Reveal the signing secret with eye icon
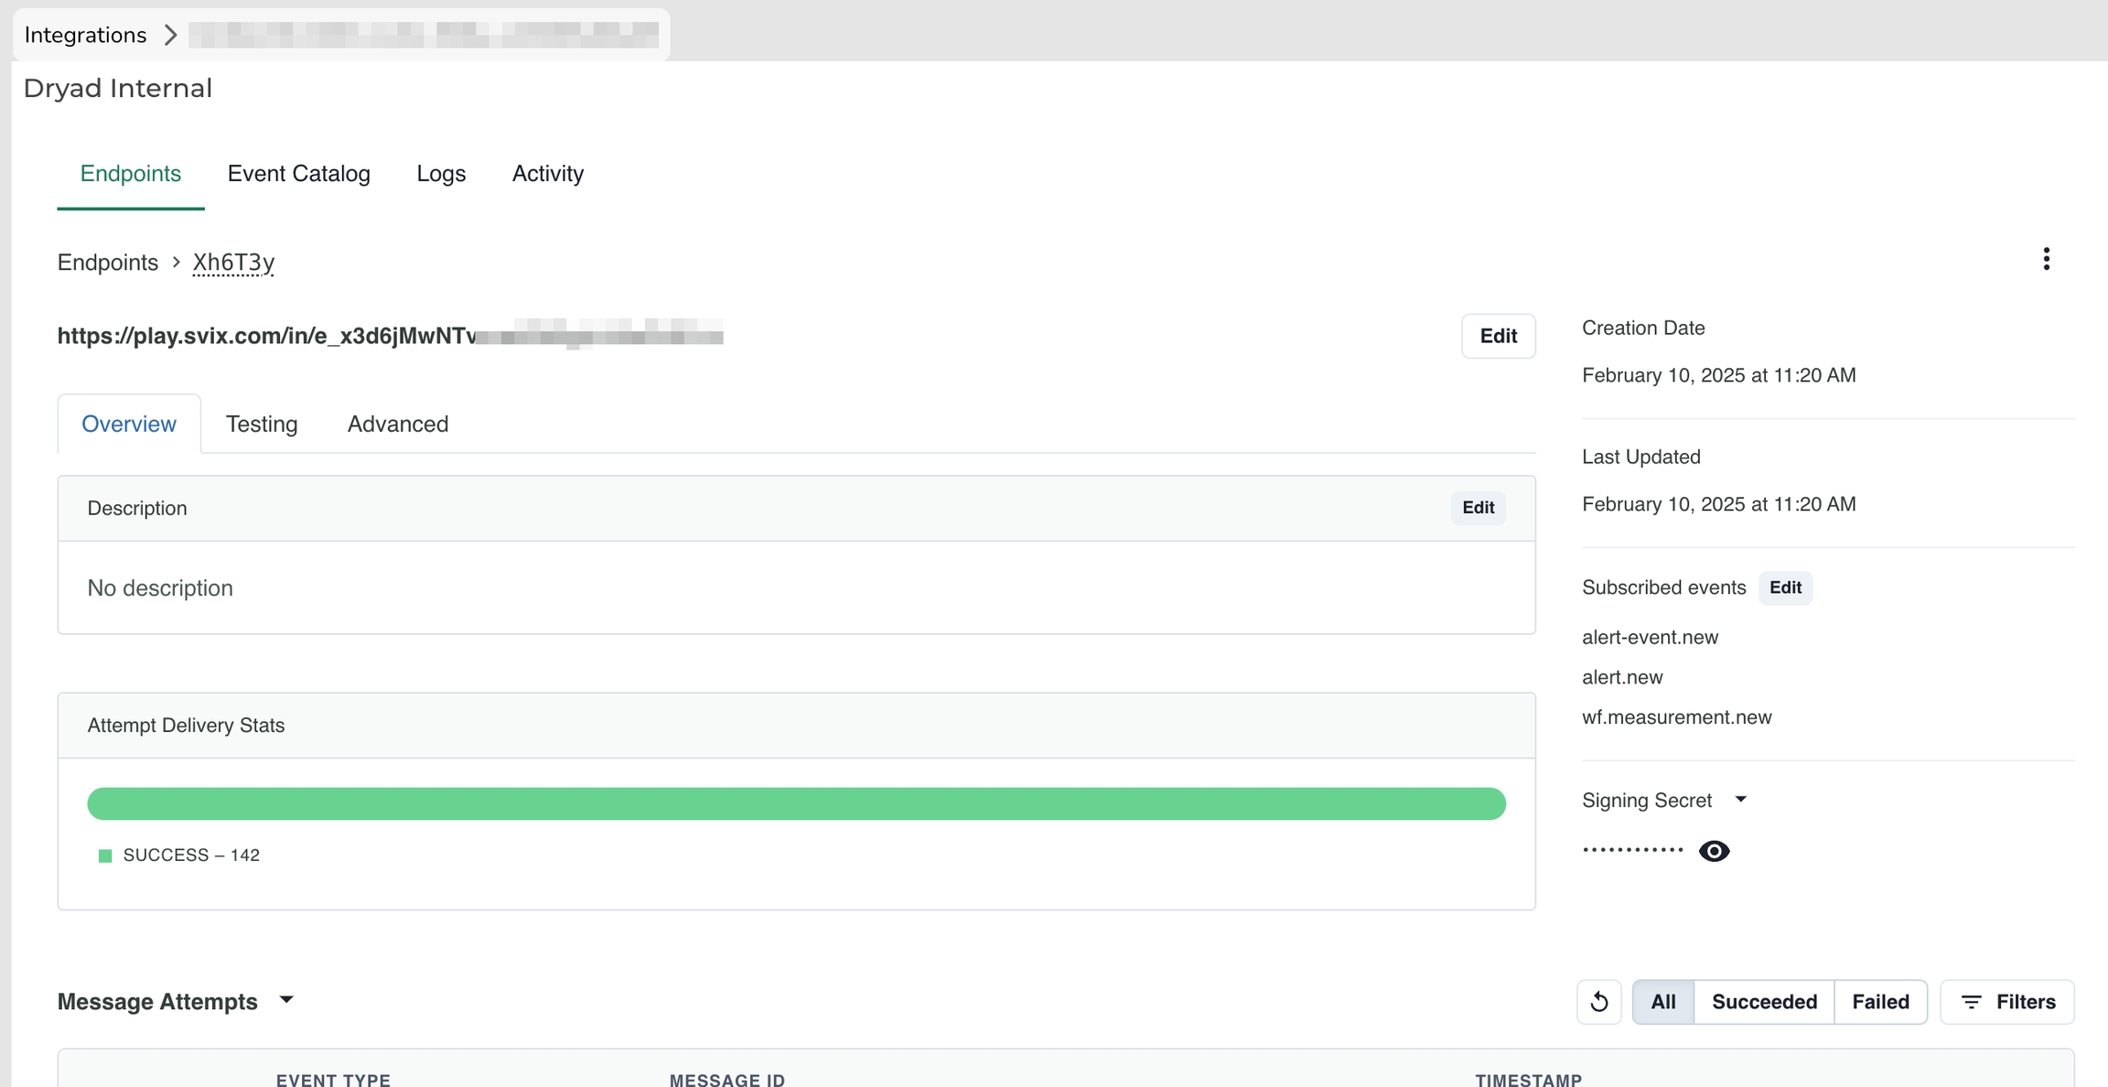This screenshot has width=2108, height=1087. point(1714,851)
